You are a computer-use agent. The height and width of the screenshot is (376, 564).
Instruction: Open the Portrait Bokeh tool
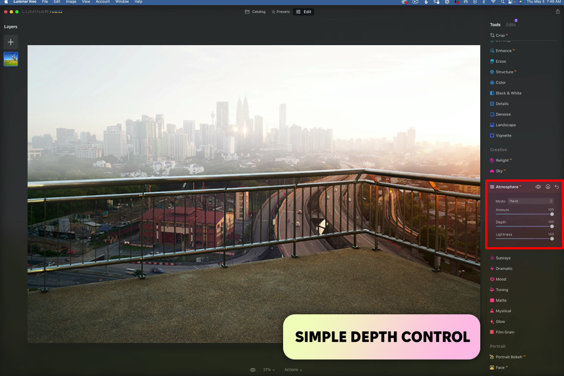pyautogui.click(x=508, y=357)
